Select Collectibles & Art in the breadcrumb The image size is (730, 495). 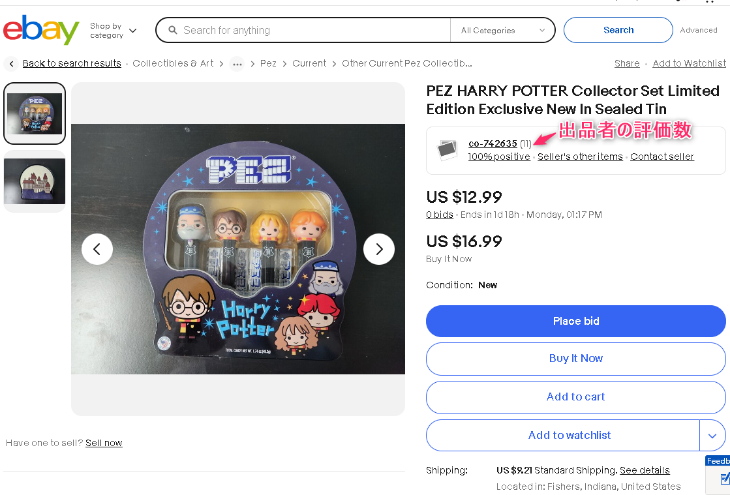[x=173, y=63]
